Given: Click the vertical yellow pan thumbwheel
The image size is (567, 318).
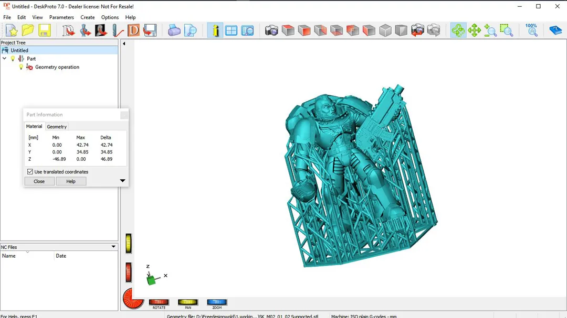Looking at the screenshot, I should pyautogui.click(x=129, y=243).
